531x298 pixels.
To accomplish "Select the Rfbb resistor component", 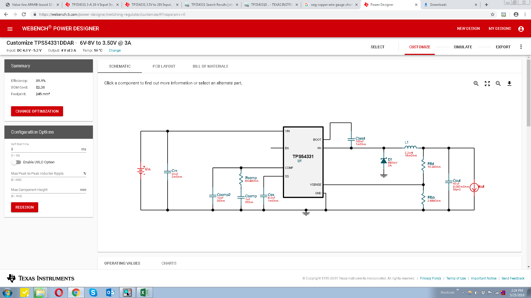I will click(x=423, y=199).
